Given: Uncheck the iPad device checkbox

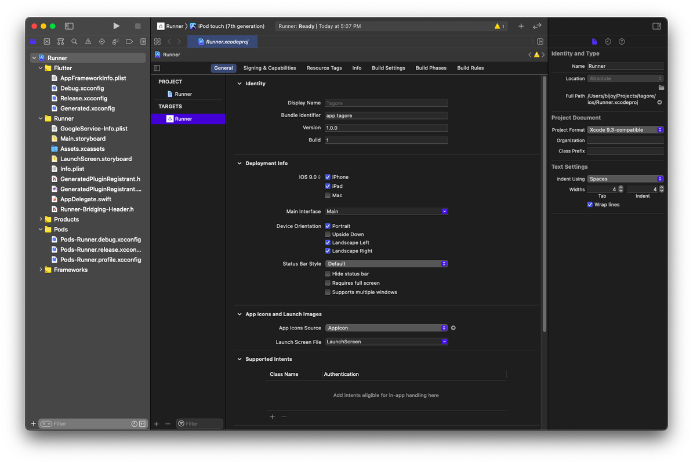Looking at the screenshot, I should coord(328,186).
